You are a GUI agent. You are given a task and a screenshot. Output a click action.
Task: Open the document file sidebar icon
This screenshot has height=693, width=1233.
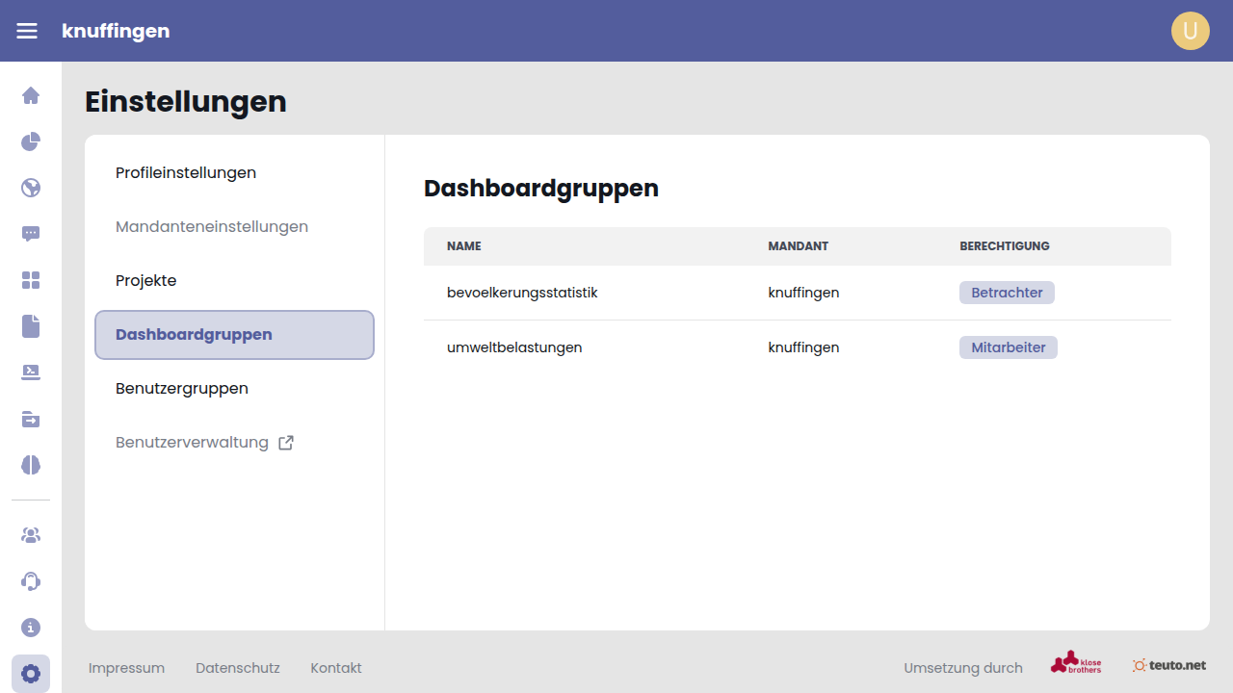(x=31, y=326)
